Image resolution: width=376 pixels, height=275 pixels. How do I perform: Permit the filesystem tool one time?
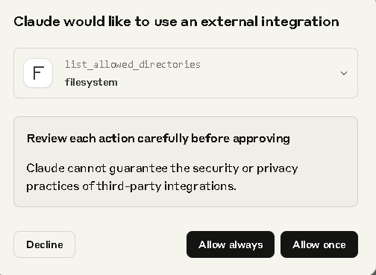319,244
